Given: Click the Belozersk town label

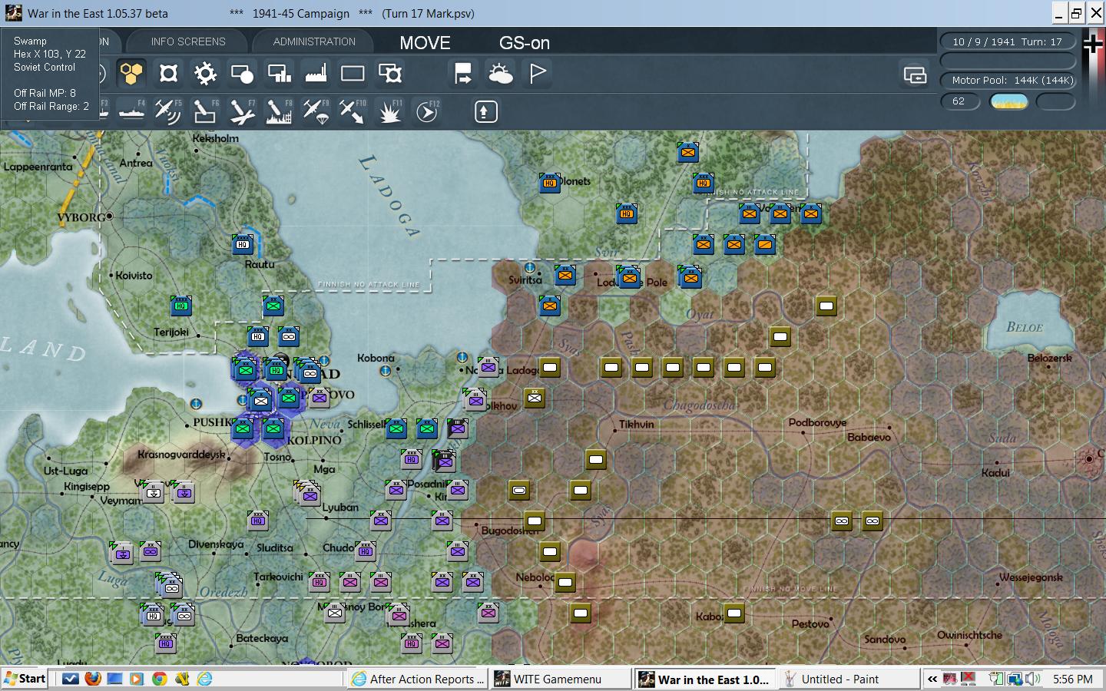Looking at the screenshot, I should 1049,358.
